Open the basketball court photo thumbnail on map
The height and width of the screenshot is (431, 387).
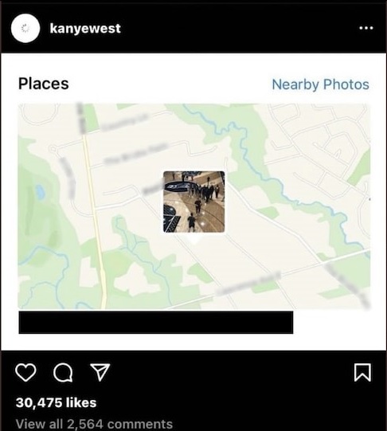(194, 202)
